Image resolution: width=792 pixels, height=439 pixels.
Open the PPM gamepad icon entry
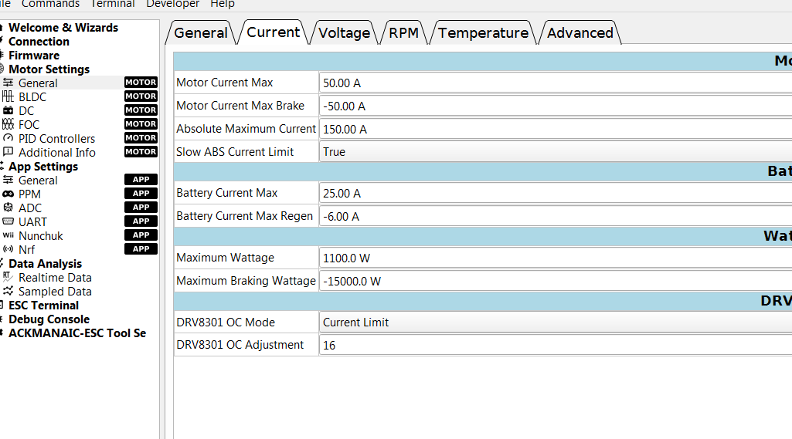click(8, 194)
